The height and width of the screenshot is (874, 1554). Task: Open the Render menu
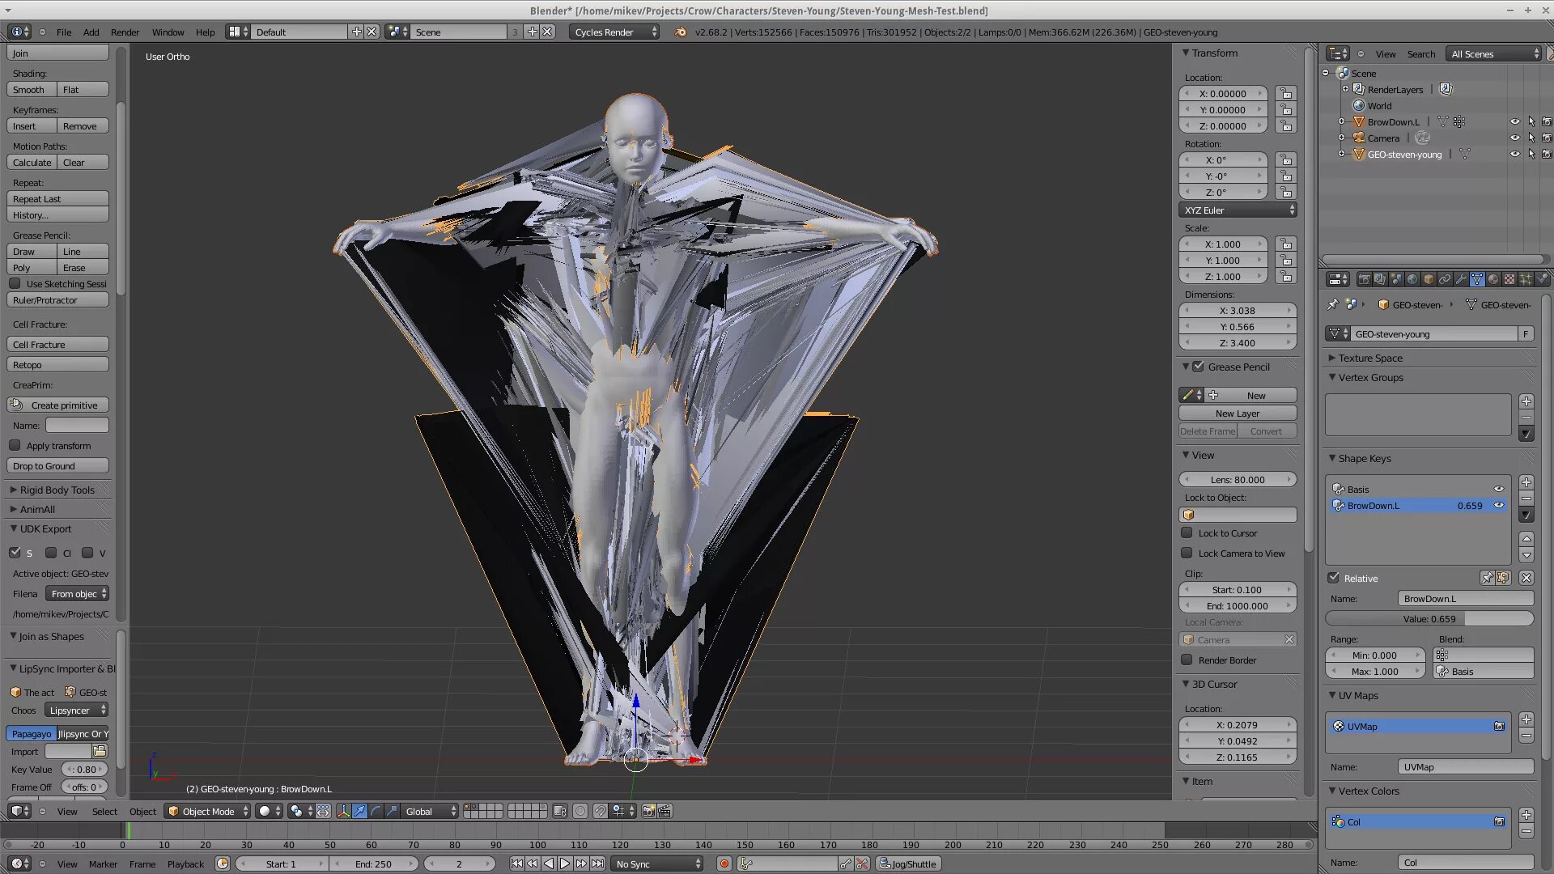125,32
